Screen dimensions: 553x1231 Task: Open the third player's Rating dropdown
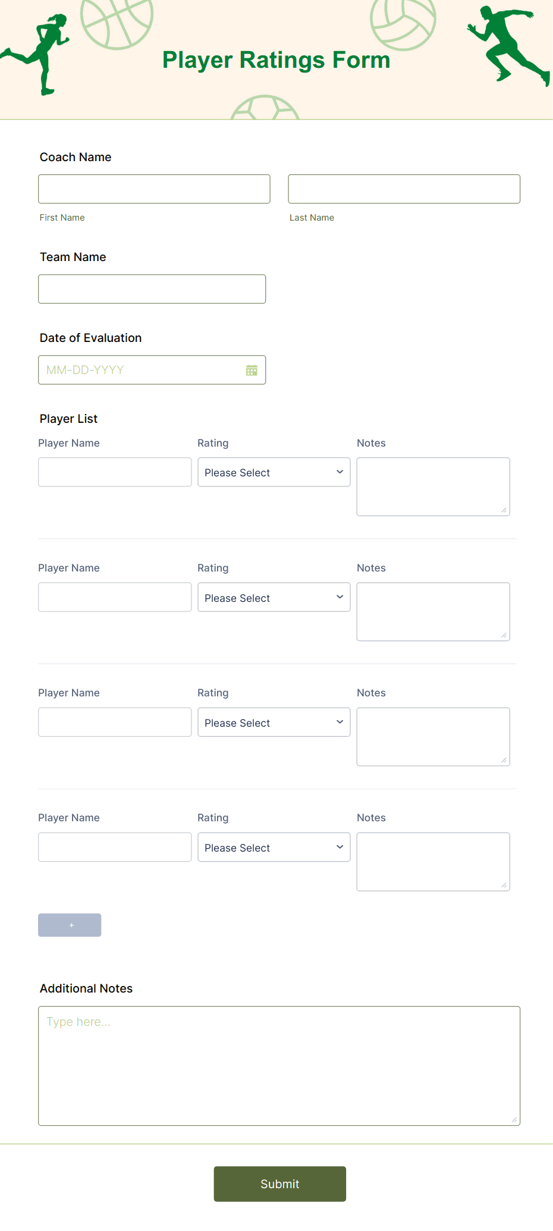(274, 722)
